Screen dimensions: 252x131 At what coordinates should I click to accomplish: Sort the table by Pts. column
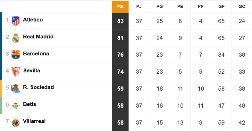120,7
